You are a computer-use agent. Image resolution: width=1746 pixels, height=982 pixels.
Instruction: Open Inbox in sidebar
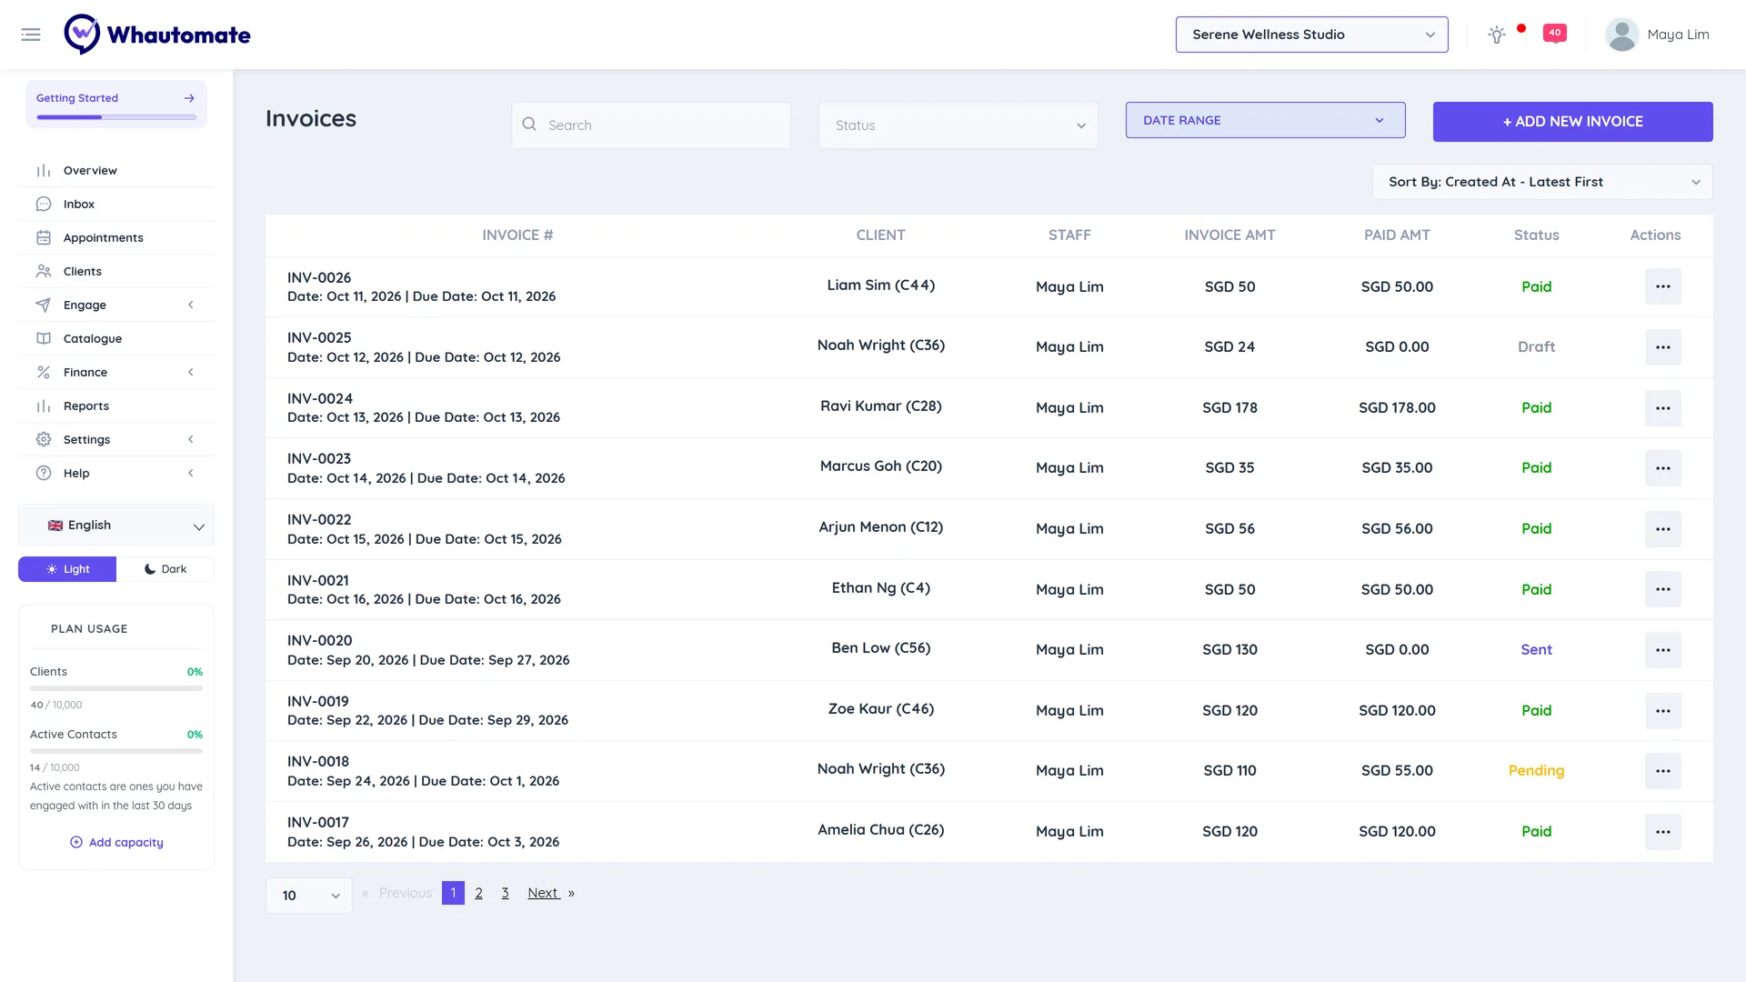116,205
